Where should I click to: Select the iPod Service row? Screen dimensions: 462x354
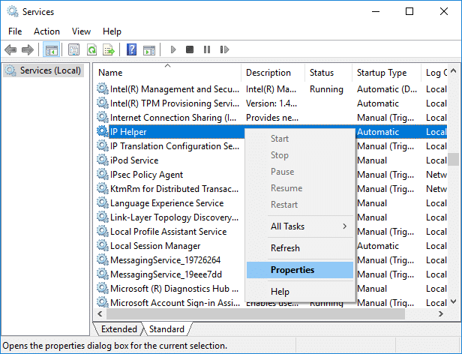(134, 160)
